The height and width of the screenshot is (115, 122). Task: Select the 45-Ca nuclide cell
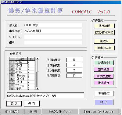pyautogui.click(x=21, y=72)
